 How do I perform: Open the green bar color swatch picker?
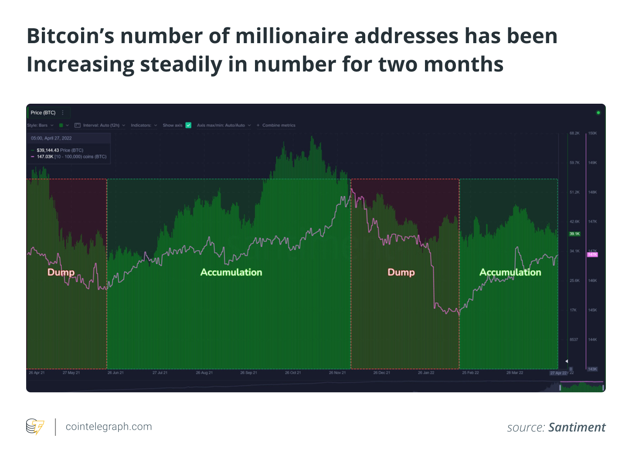(x=61, y=125)
